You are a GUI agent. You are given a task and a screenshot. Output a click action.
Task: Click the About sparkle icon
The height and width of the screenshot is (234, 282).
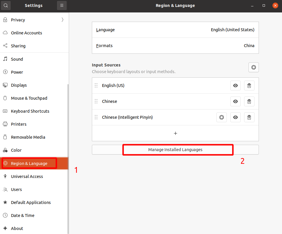pyautogui.click(x=5, y=228)
